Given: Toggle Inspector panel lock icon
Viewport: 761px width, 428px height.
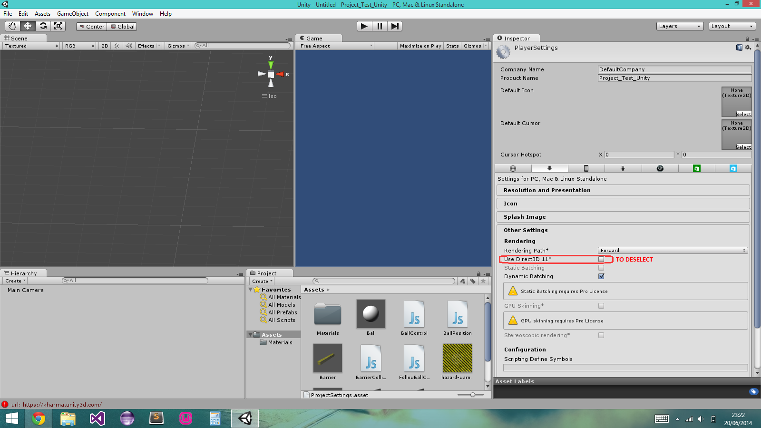Looking at the screenshot, I should 747,39.
